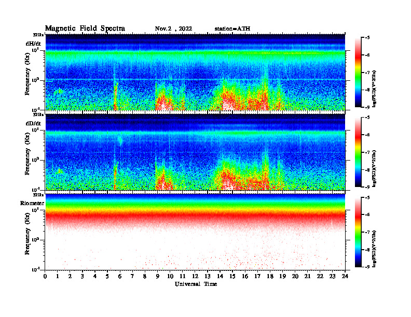Viewport: 411px width, 317px height.
Task: Click the '4' tick on Universal Time axis
Action: (x=95, y=277)
